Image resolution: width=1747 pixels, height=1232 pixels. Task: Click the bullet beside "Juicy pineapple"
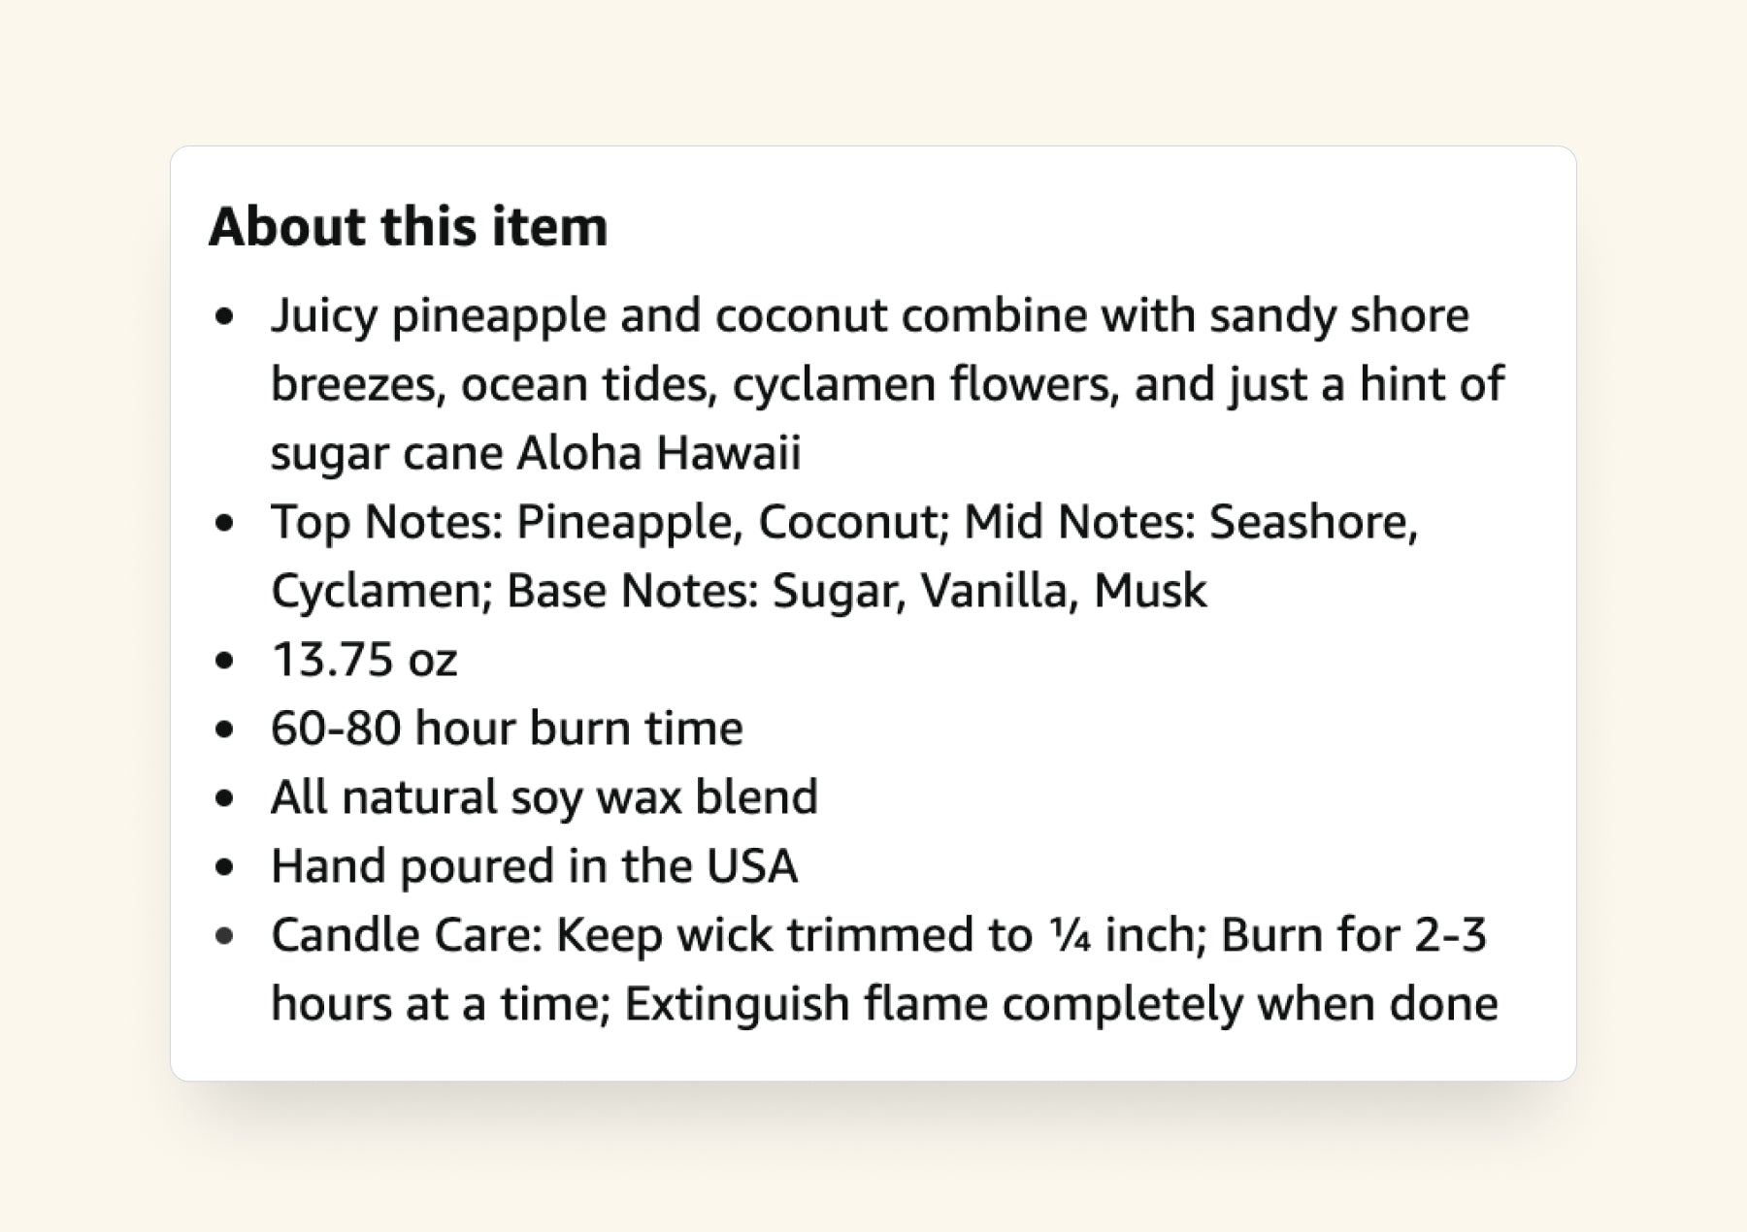pyautogui.click(x=226, y=316)
